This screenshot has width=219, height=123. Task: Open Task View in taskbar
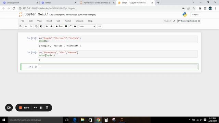(67, 120)
